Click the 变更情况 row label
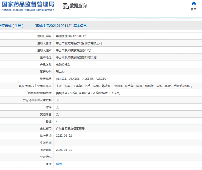The image size is (202, 170). point(46,157)
